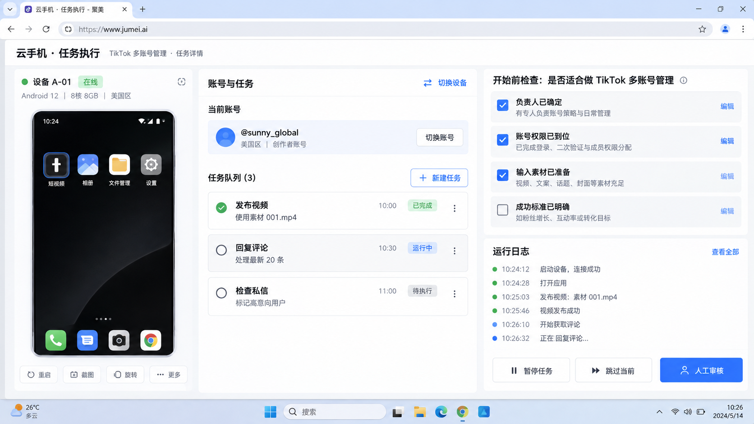Click the 跳过当前 button
Screen dimensions: 754x424
pyautogui.click(x=613, y=370)
